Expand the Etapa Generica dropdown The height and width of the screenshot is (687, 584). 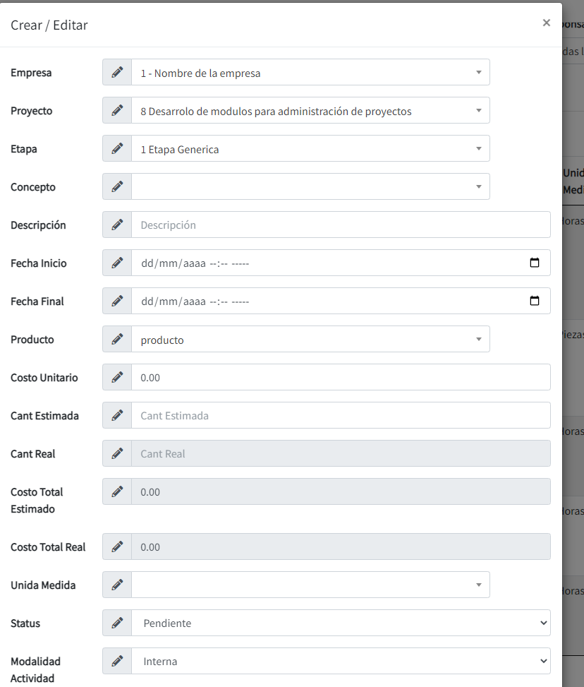tap(310, 148)
